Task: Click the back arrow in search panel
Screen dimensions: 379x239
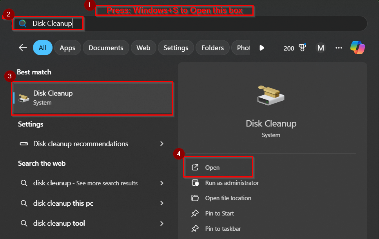Action: tap(23, 48)
